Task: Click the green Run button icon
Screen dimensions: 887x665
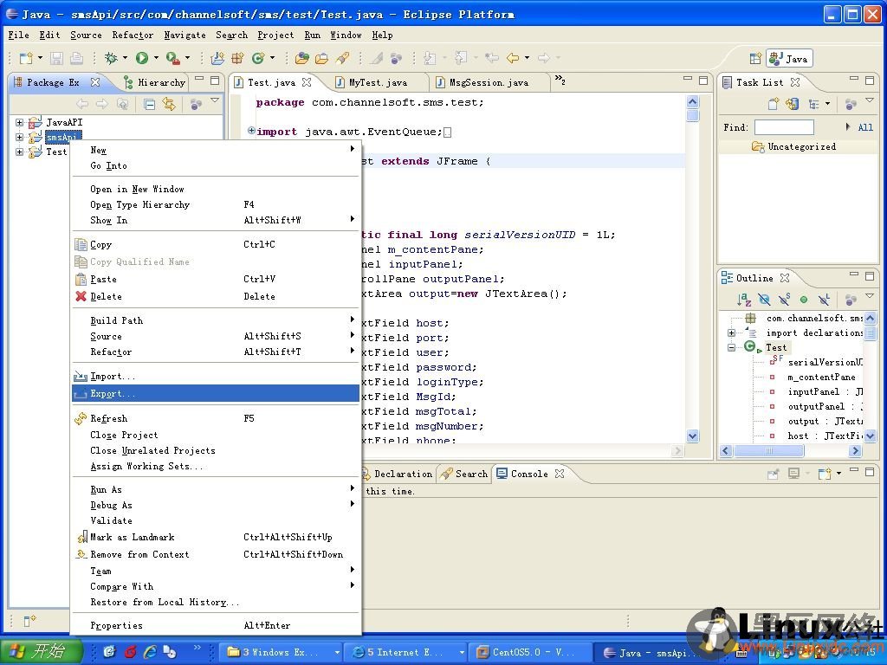Action: 142,58
